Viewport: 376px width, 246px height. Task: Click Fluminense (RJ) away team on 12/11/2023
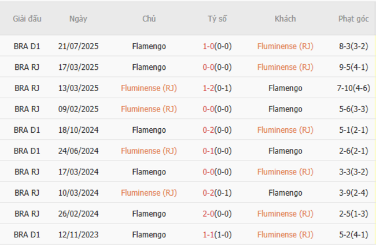tap(285, 234)
